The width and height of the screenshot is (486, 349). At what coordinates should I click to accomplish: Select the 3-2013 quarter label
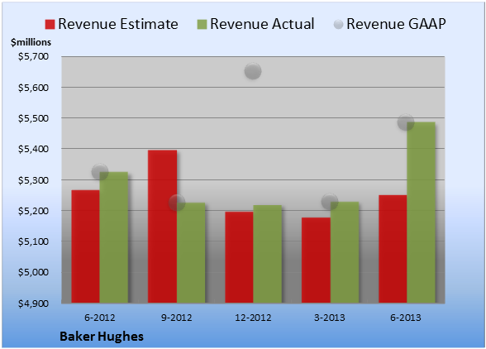[x=330, y=318]
